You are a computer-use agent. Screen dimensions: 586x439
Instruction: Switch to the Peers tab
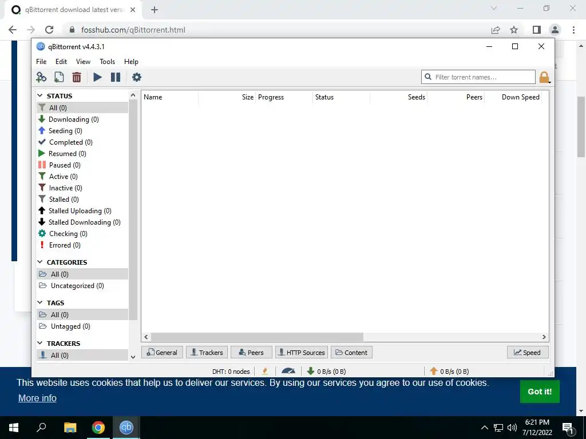point(251,352)
